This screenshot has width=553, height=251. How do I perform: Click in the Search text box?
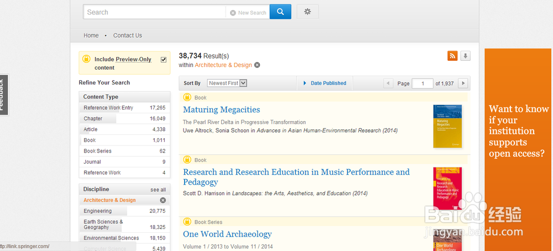pos(154,12)
